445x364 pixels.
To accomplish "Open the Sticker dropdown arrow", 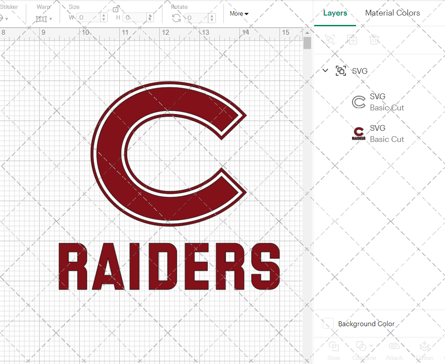I will tap(7, 19).
